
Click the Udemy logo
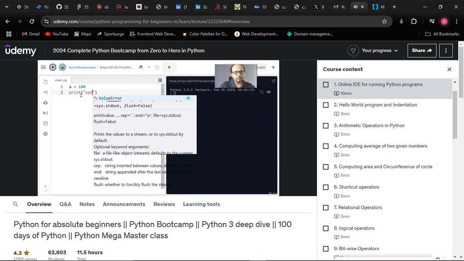point(20,50)
